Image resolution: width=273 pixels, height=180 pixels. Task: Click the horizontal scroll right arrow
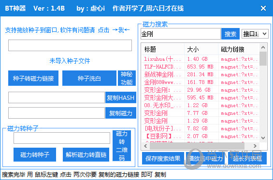(255, 146)
